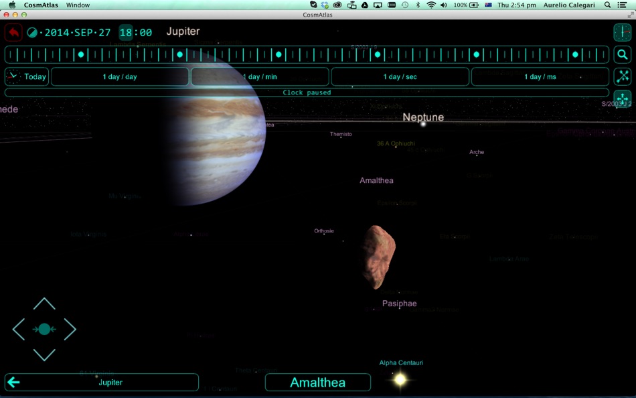Select the Amalthea label in the sky
The image size is (636, 398).
click(376, 180)
